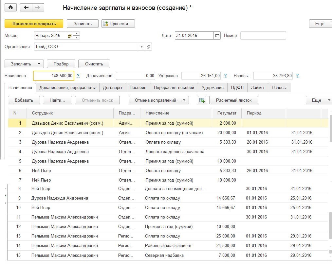
Task: Click the forward navigation arrow
Action: pyautogui.click(x=38, y=8)
